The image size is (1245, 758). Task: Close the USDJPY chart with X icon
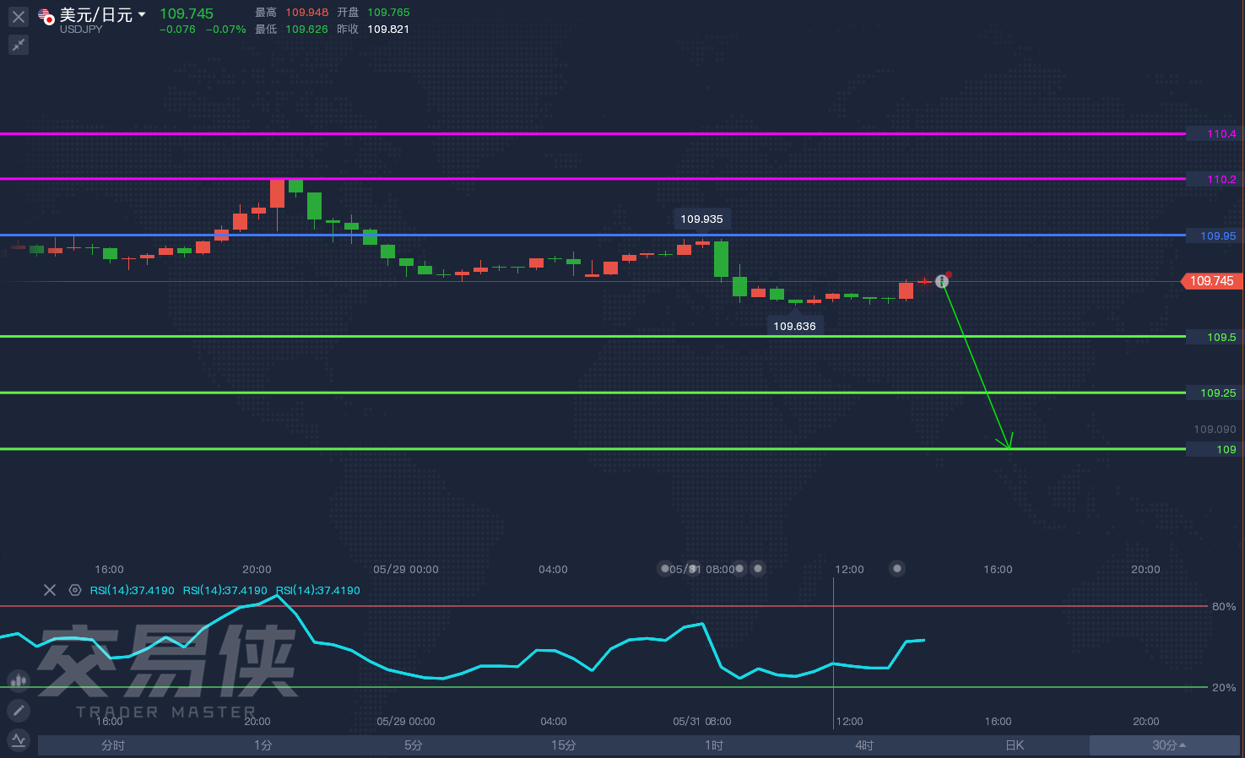point(19,16)
